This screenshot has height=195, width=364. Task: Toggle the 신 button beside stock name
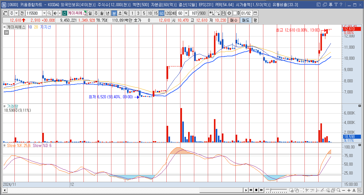point(65,13)
